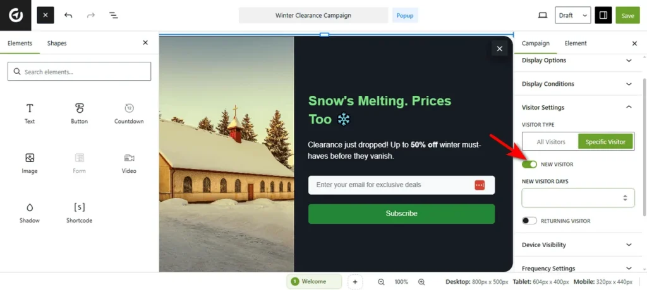Click the green Save button

[627, 15]
